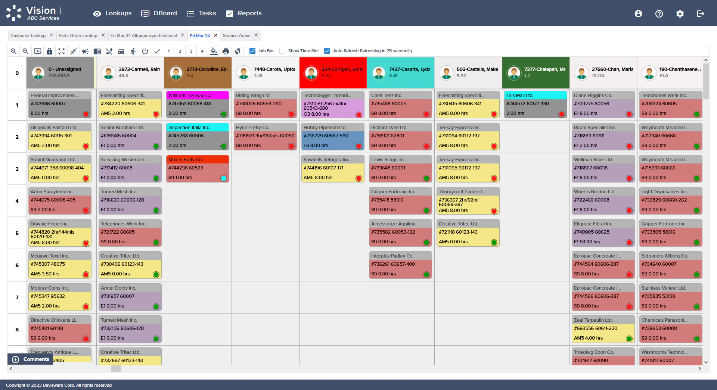Viewport: 717px width, 390px height.
Task: Expand the Comments drawer arrow
Action: click(x=15, y=359)
